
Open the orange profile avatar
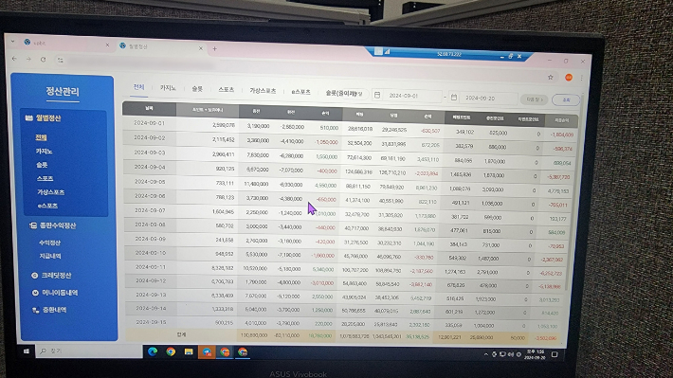pos(569,78)
